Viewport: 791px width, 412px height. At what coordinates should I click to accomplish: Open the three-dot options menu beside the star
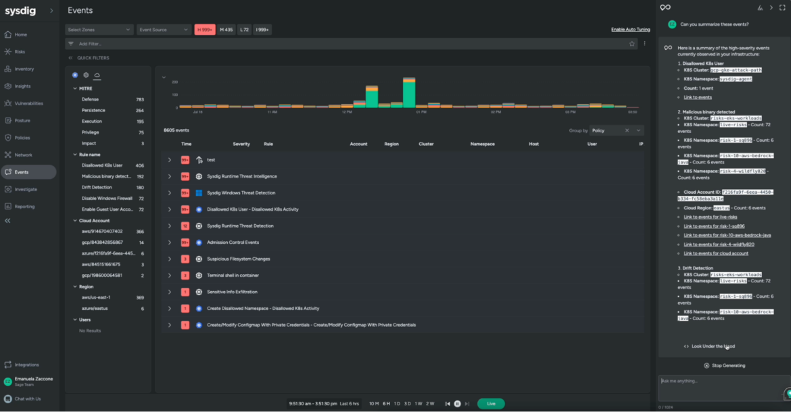point(644,43)
